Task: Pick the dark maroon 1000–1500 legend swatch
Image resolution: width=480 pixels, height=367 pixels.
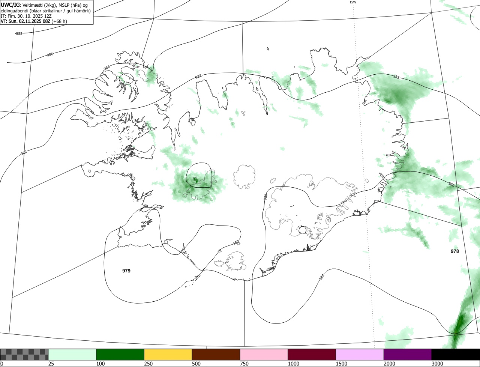Action: click(x=312, y=355)
